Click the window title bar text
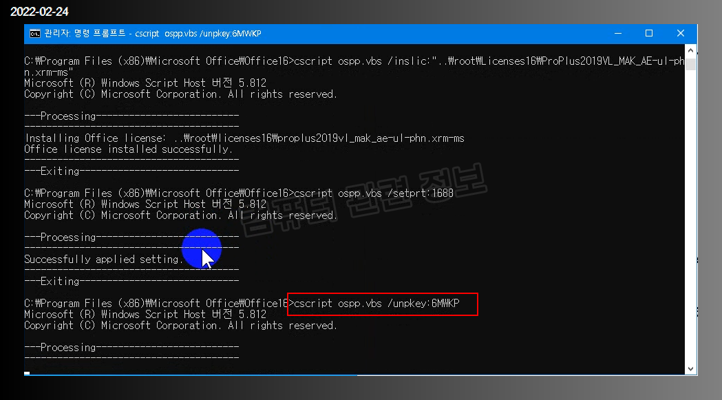Image resolution: width=722 pixels, height=400 pixels. [x=152, y=34]
